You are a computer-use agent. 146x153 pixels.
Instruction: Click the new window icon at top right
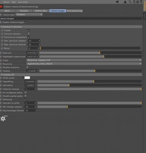point(141,2)
